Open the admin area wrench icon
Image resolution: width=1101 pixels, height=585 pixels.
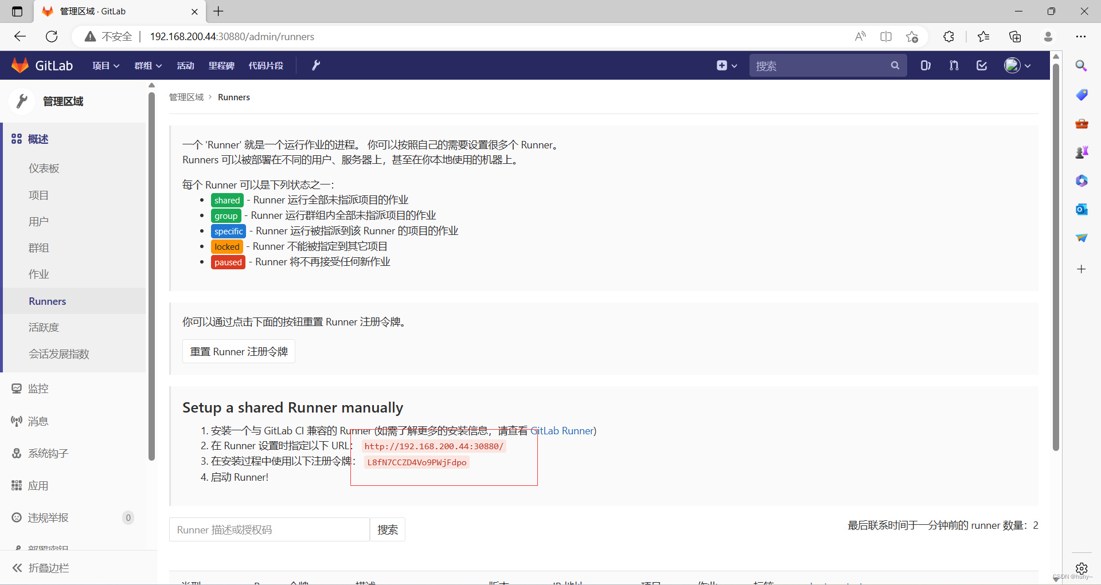pos(316,65)
